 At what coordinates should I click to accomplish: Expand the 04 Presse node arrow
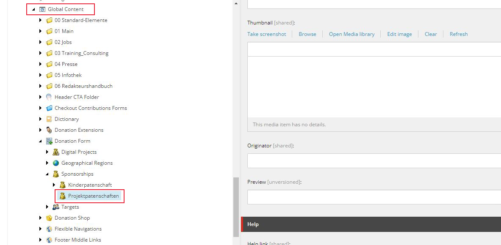click(x=40, y=64)
